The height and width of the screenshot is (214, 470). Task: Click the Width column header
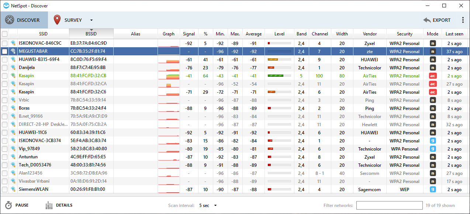pos(342,34)
